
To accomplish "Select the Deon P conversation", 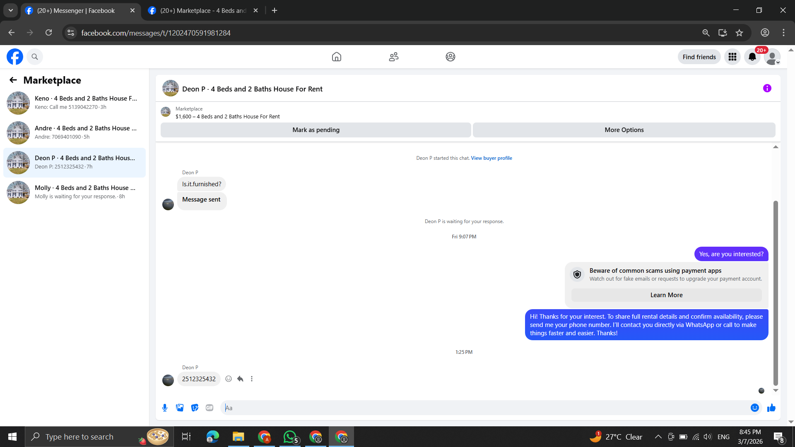I will click(75, 163).
